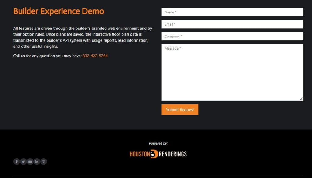
Task: Go to the Instagram icon
Action: tap(44, 162)
